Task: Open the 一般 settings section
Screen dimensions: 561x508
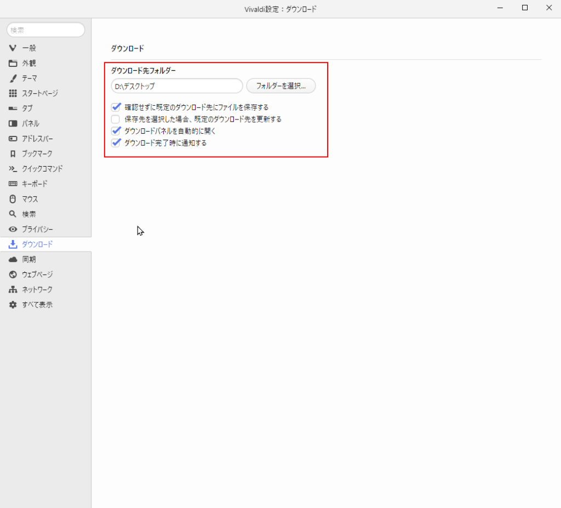Action: [x=29, y=48]
